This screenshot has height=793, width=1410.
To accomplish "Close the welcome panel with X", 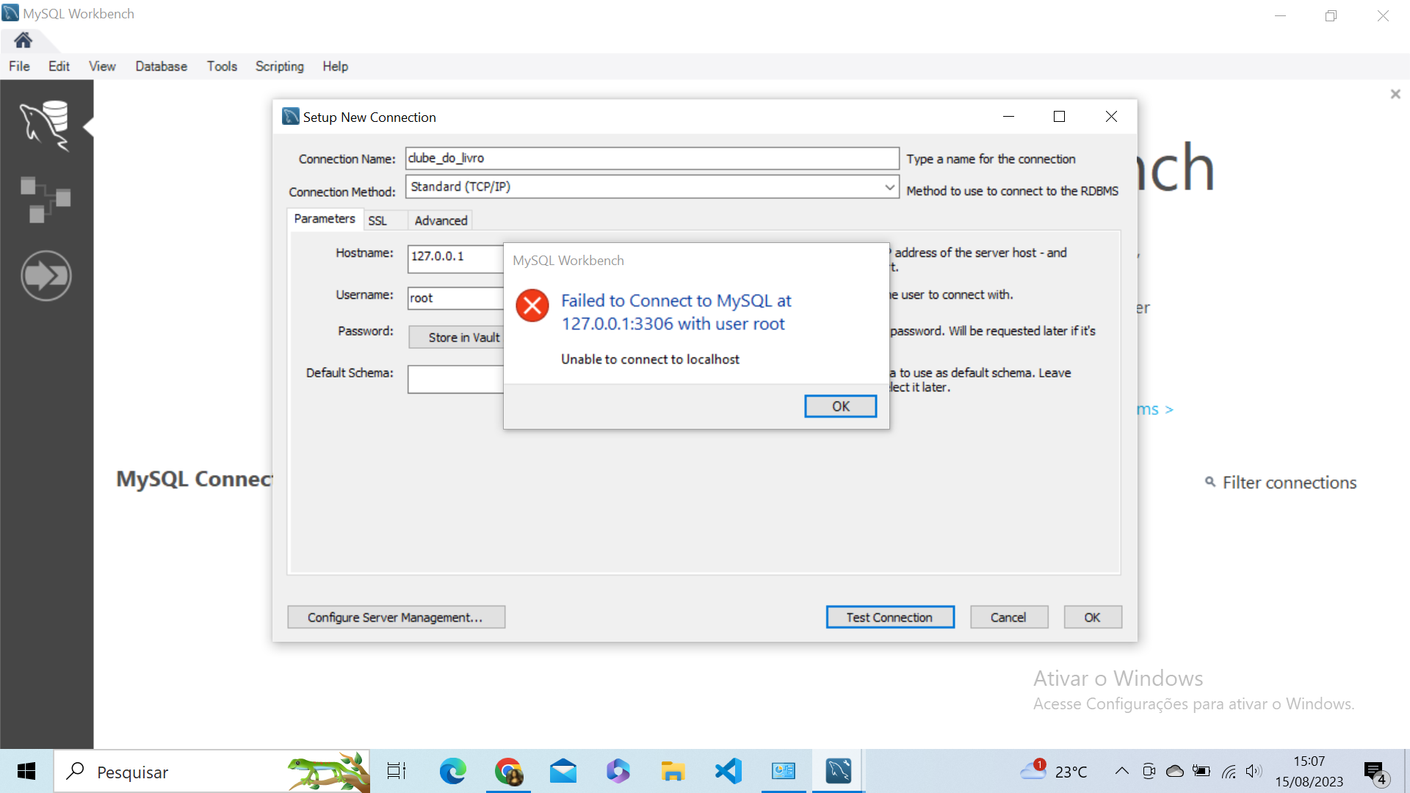I will [x=1395, y=94].
